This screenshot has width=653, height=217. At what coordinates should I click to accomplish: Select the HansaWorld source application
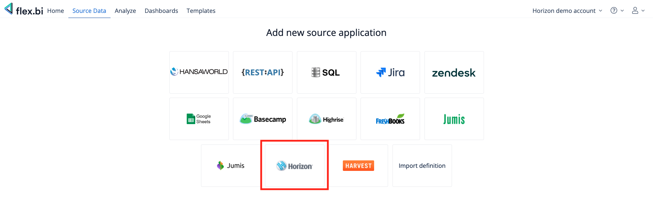pos(199,72)
